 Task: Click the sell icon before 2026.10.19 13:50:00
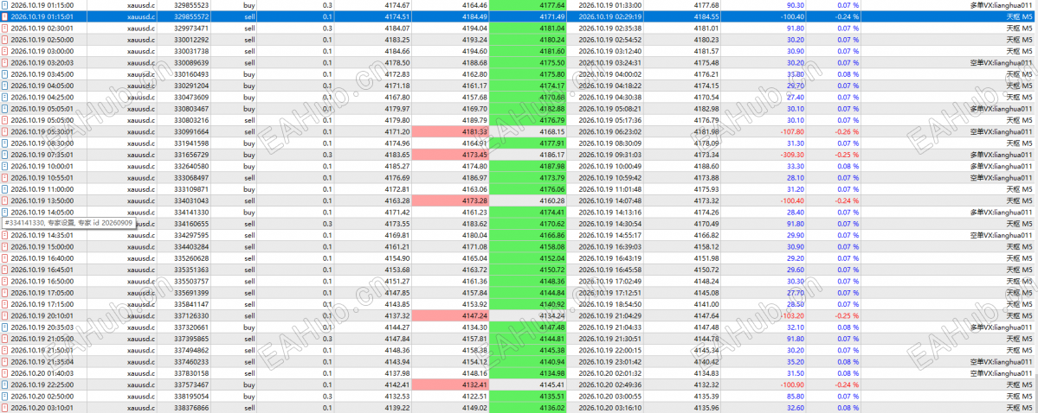coord(5,200)
